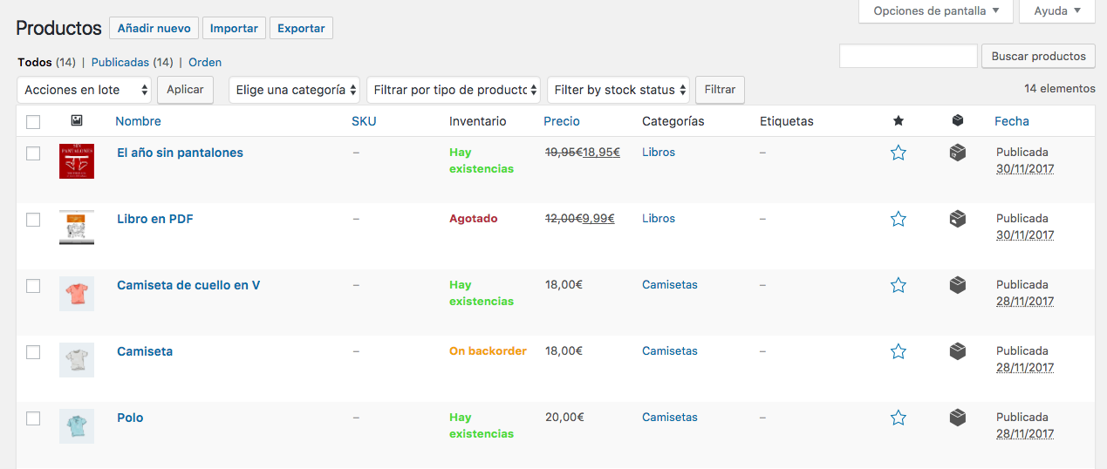Sort products by SKU column
The image size is (1107, 469).
coord(364,121)
